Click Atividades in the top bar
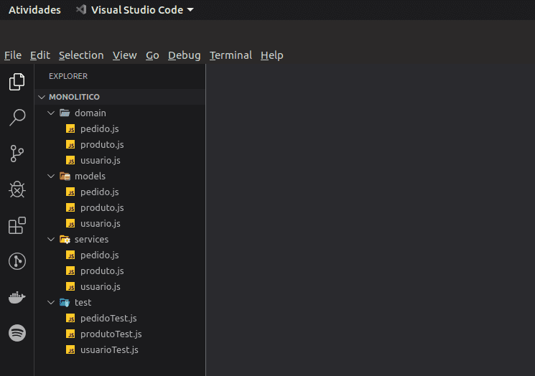 pyautogui.click(x=34, y=10)
